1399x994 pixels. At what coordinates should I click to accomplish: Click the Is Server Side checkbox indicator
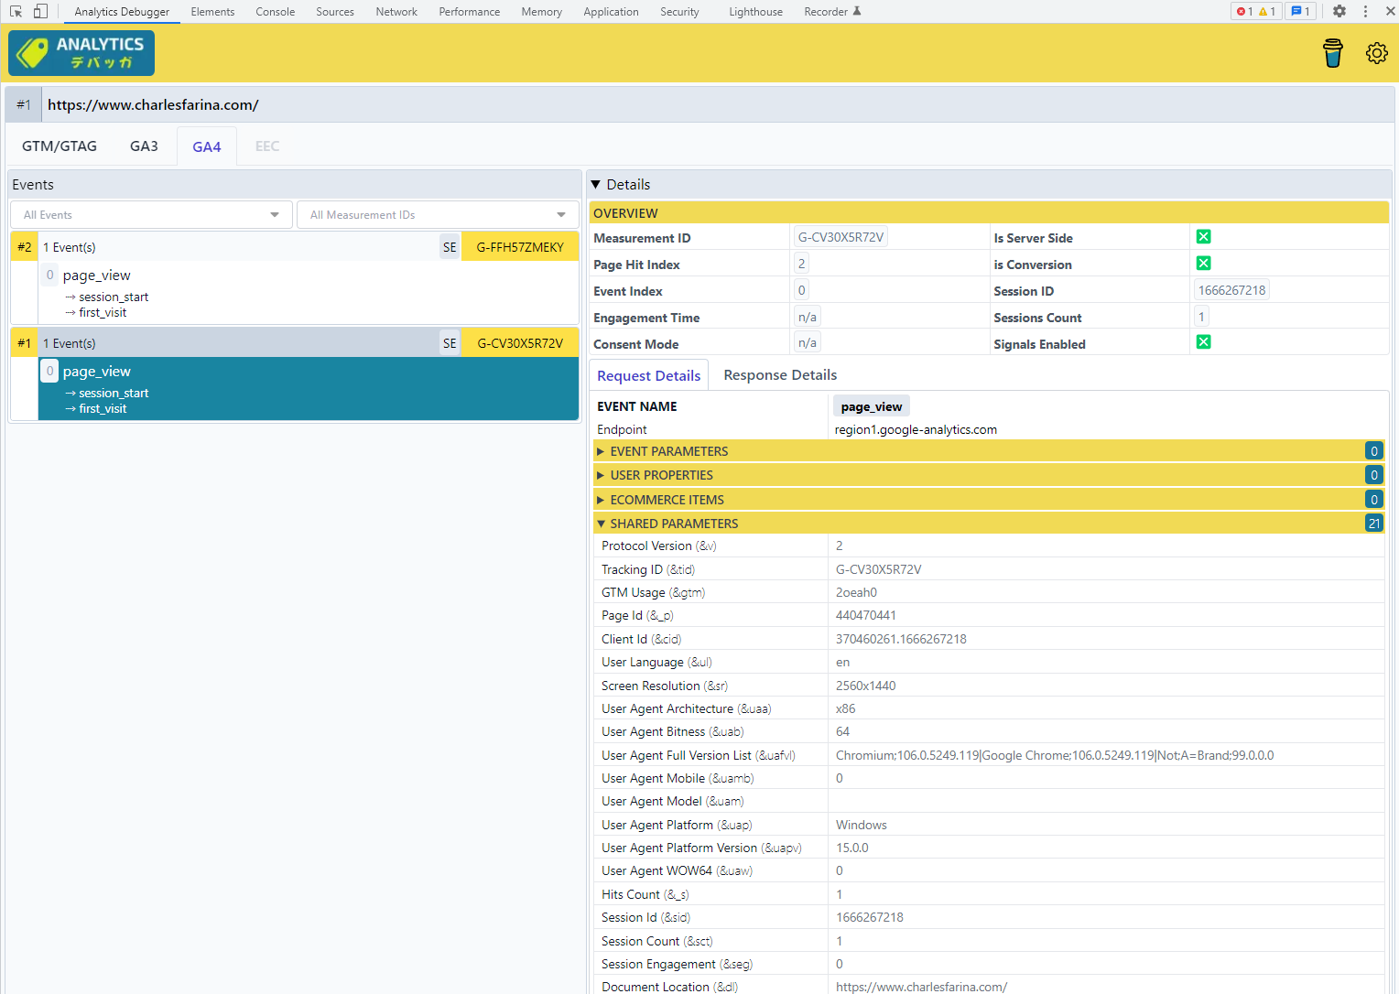coord(1203,237)
